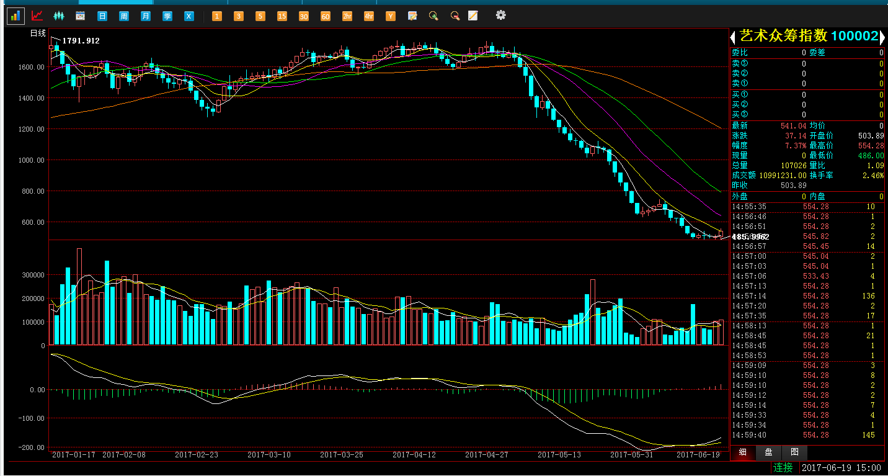Select the 60 minute interval button
Screen dimensions: 888x476
(x=325, y=16)
